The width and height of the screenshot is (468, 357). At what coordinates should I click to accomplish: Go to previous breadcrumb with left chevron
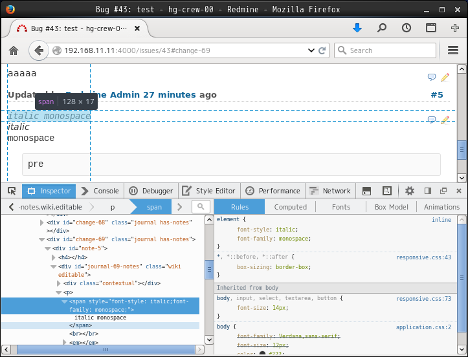click(x=12, y=207)
